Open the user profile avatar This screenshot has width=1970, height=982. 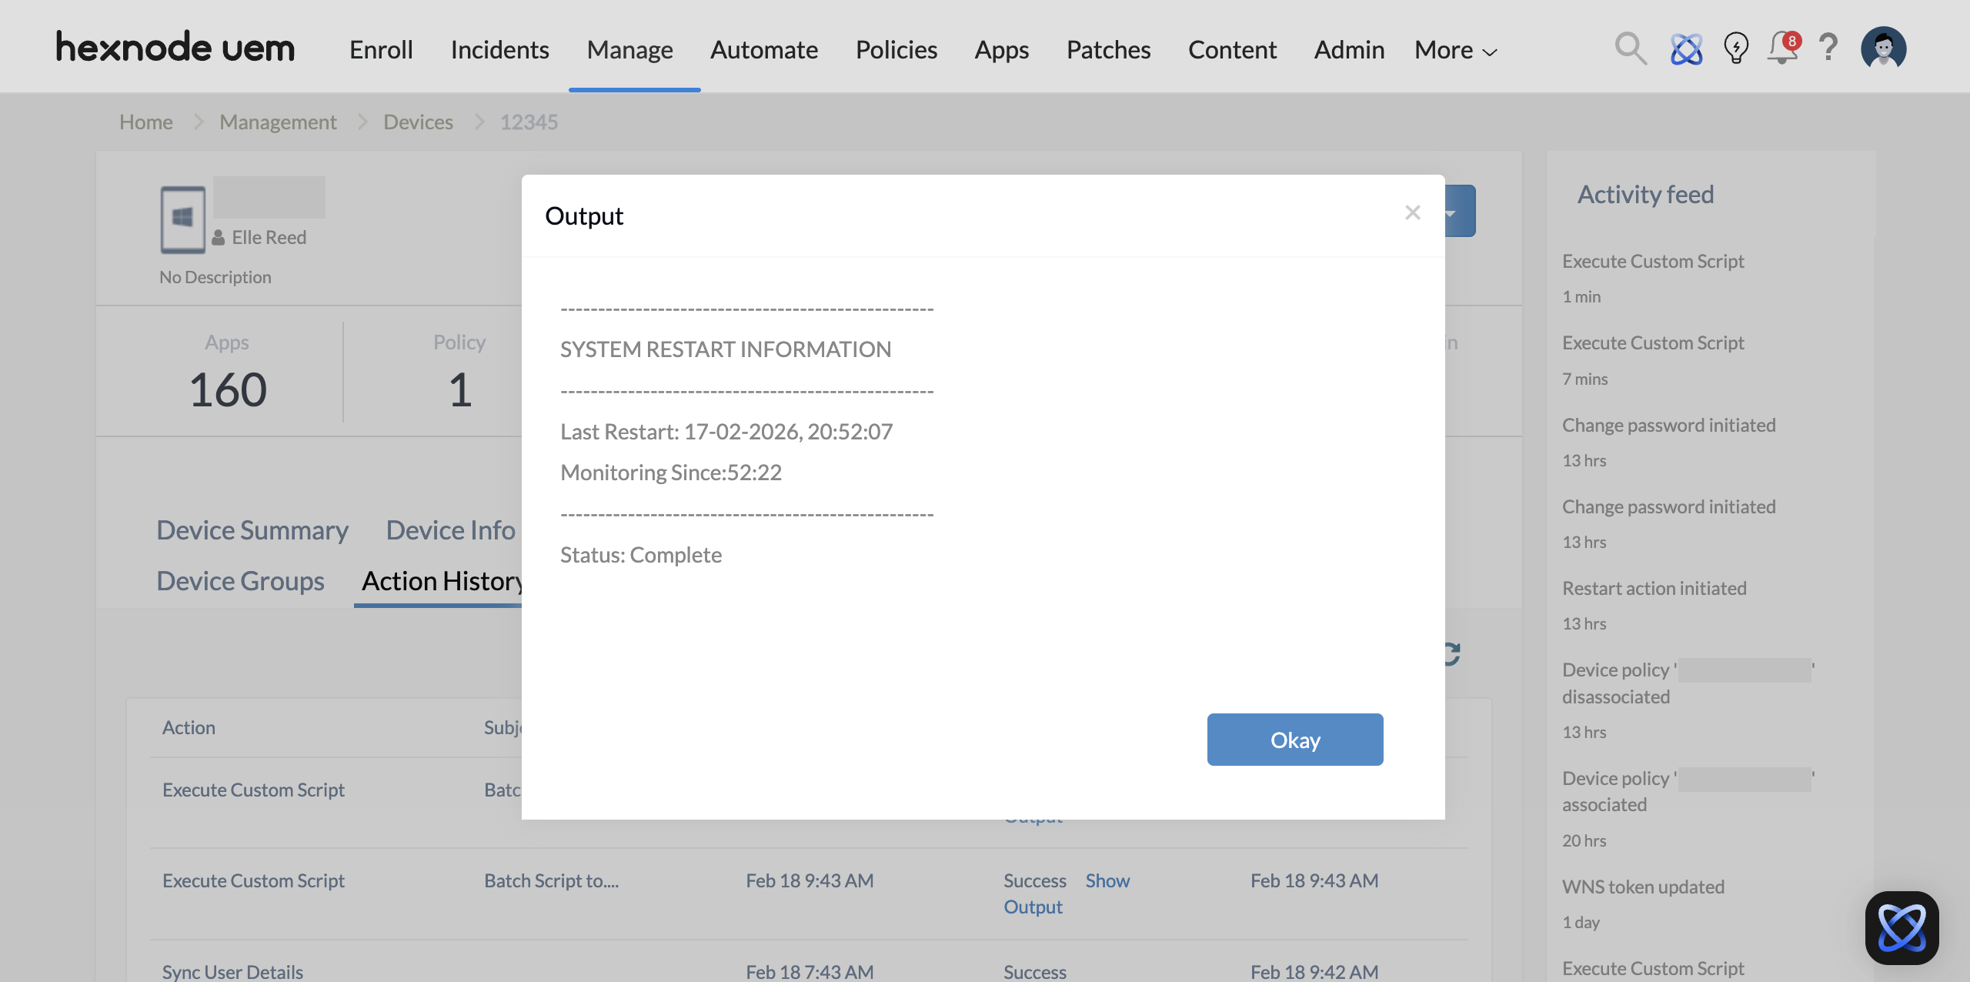click(x=1883, y=49)
